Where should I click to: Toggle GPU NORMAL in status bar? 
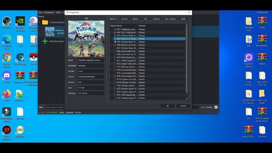pos(52,113)
